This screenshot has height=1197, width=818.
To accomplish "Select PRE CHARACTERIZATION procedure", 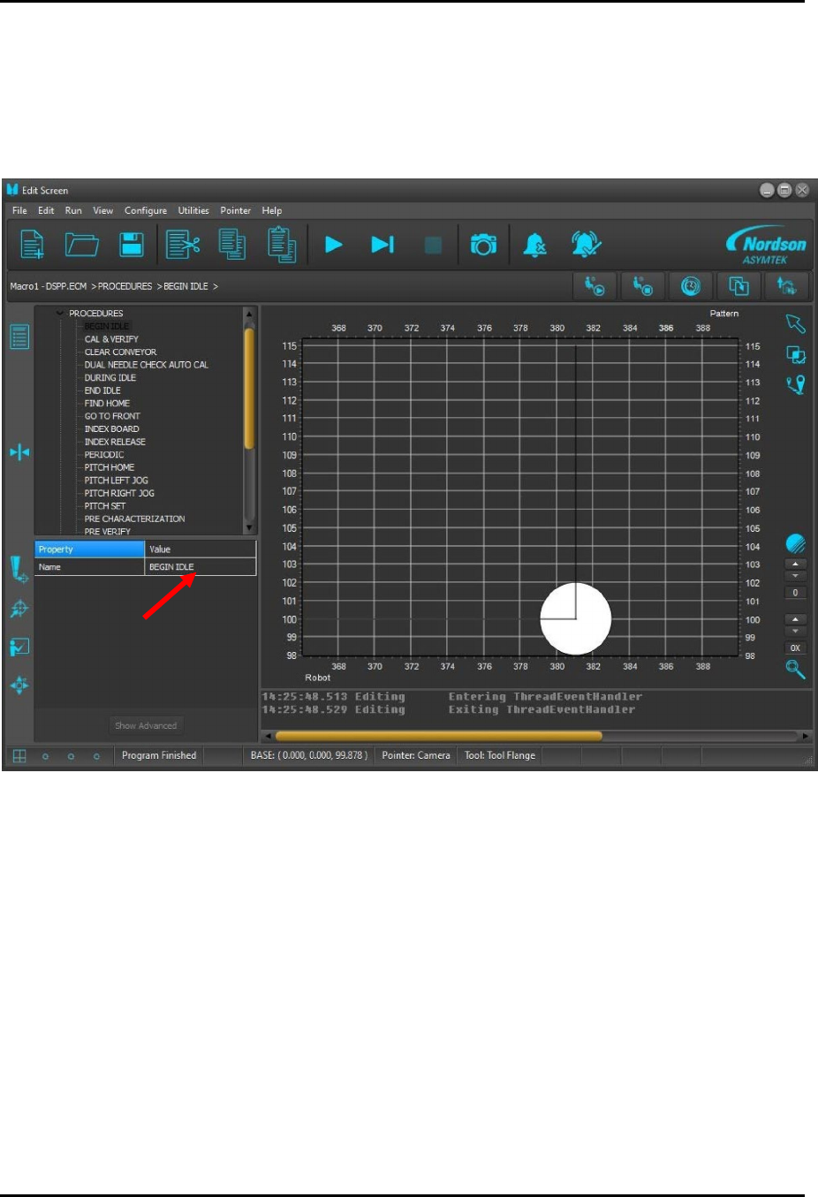I will coord(134,519).
